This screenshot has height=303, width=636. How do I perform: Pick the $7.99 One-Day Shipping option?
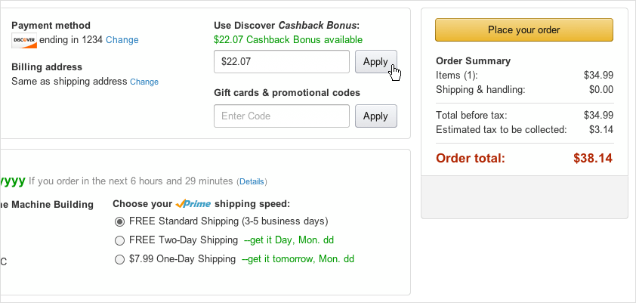click(119, 260)
